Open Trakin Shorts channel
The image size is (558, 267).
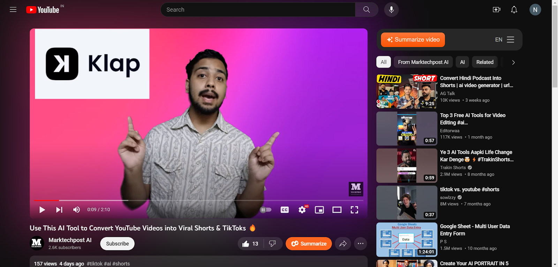[x=453, y=168]
